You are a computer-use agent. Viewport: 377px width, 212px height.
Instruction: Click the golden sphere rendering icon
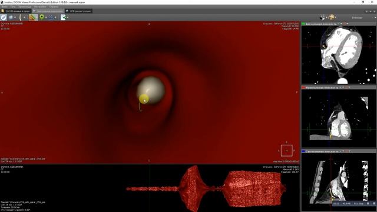coord(332,17)
